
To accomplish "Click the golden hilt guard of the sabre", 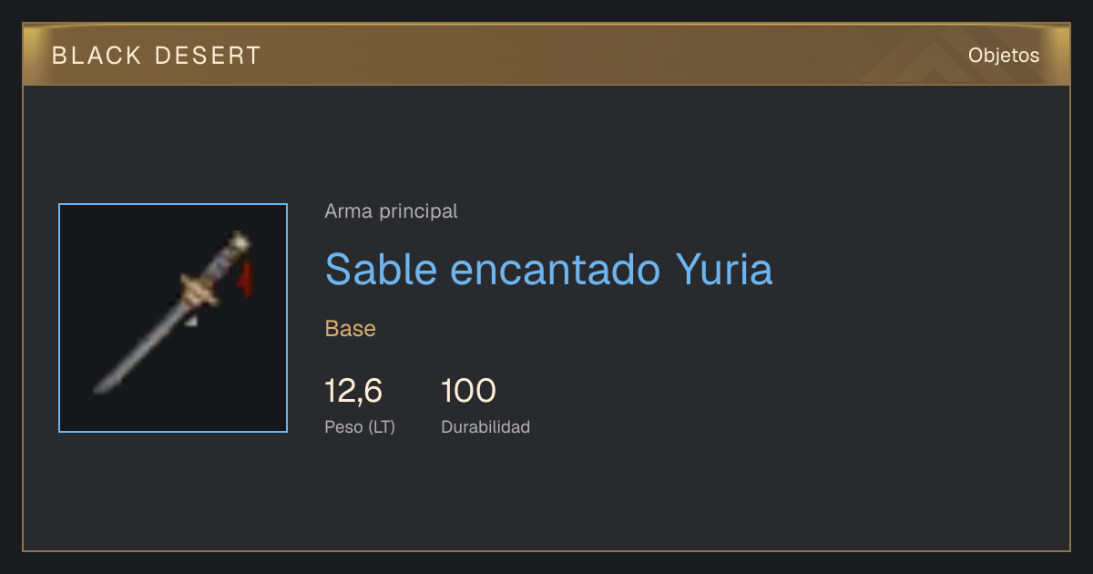I will pyautogui.click(x=201, y=290).
